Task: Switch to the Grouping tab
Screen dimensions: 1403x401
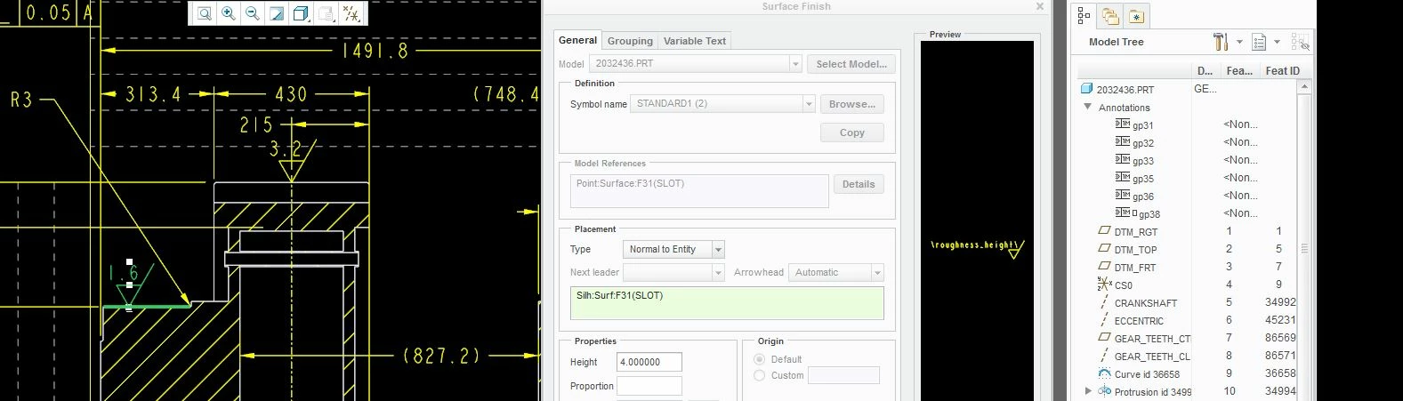Action: coord(630,41)
